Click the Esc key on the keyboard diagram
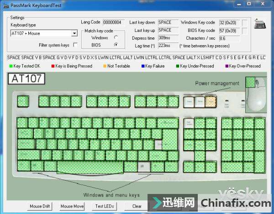Image resolution: width=274 pixels, height=214 pixels. (x=23, y=101)
